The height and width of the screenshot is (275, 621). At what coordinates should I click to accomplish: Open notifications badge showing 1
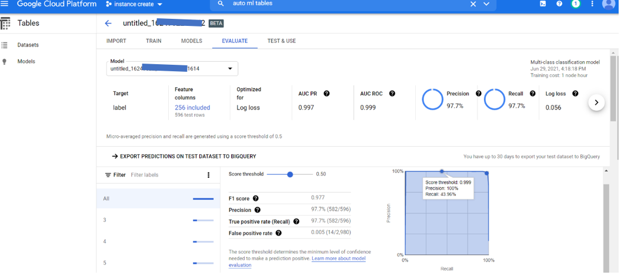(576, 4)
